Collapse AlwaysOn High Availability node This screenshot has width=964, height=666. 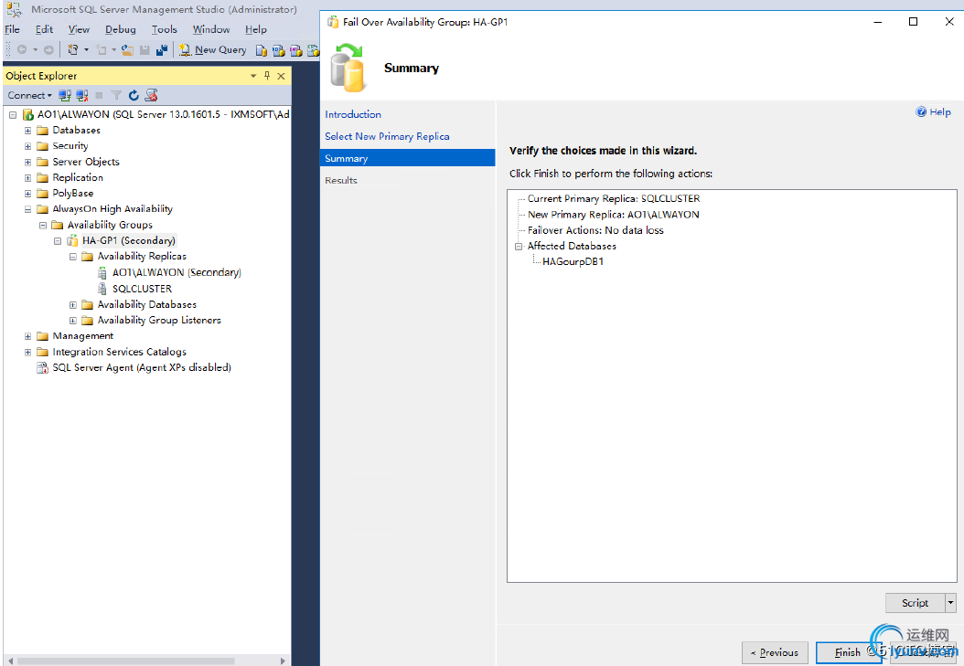(x=27, y=209)
